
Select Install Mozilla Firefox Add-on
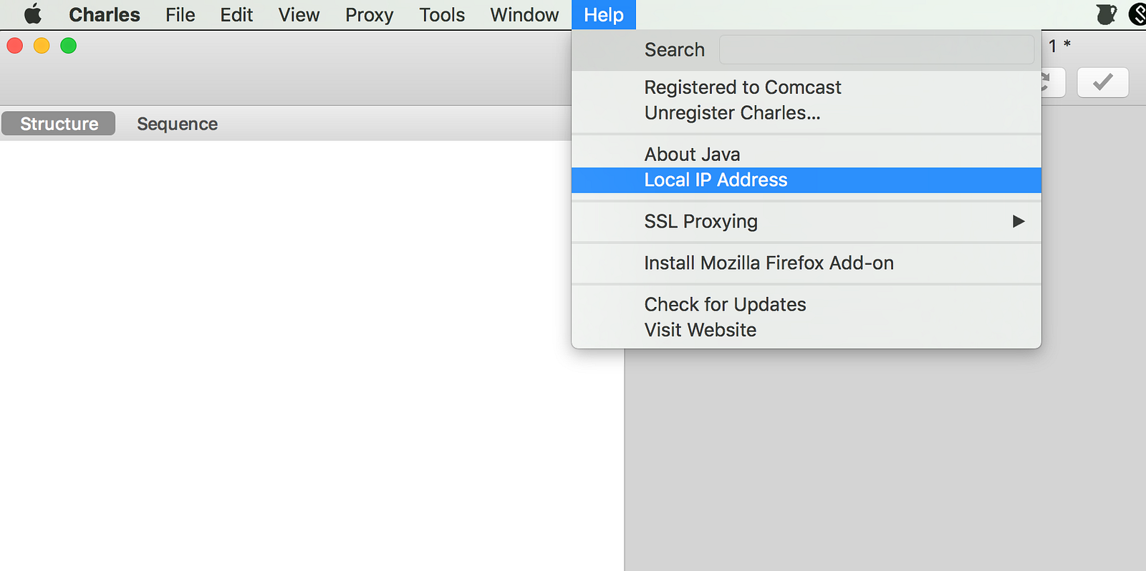[x=769, y=263]
